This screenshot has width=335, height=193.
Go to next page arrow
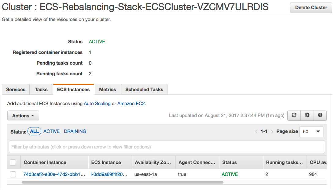(272, 132)
